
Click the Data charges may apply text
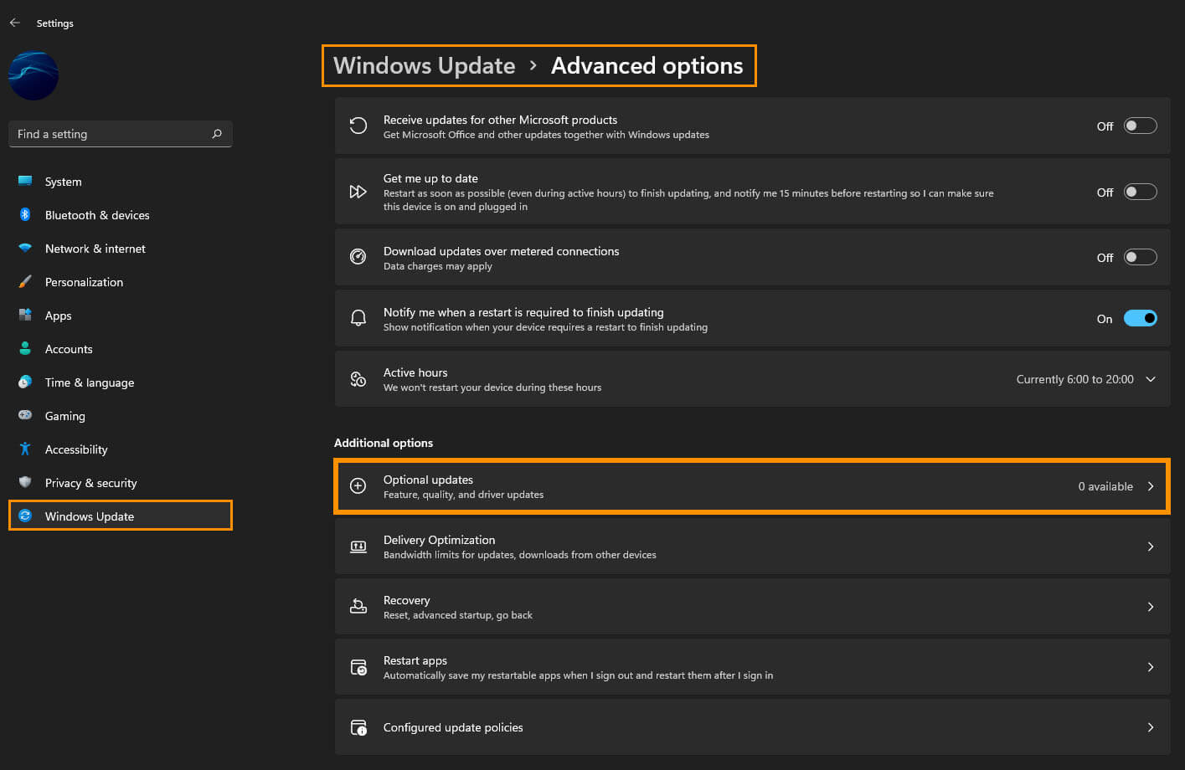pos(438,266)
